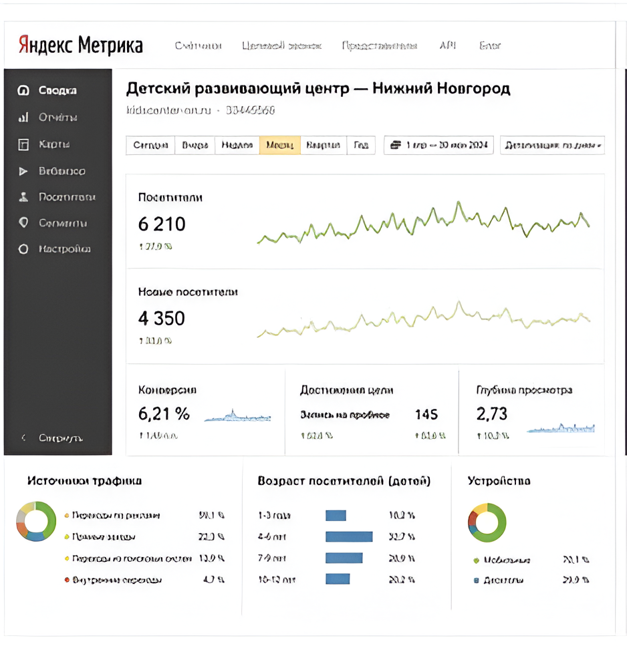Open the detail-by-days dropdown
627x652 pixels.
click(552, 145)
